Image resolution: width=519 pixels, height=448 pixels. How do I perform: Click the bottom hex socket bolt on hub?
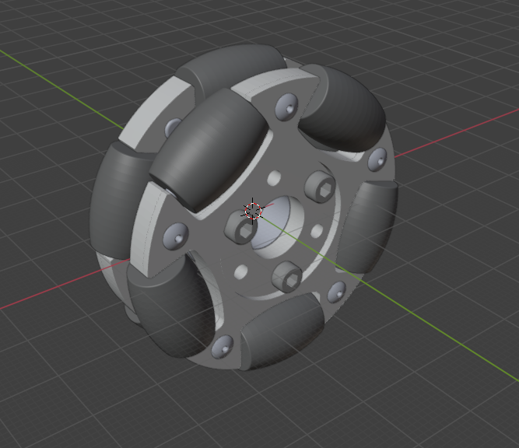tap(283, 276)
